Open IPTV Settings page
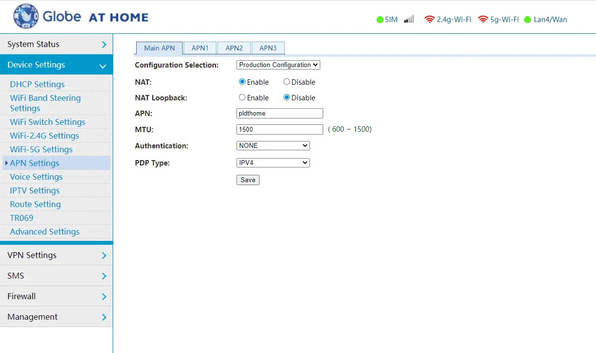Viewport: 596px width, 353px height. (35, 190)
